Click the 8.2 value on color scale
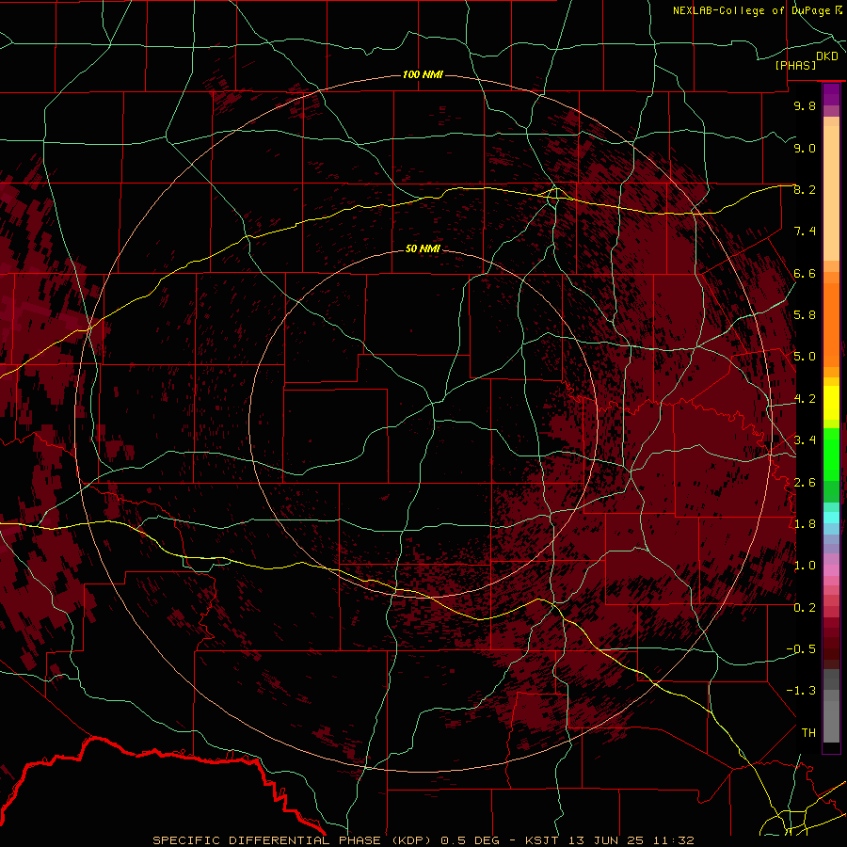 tap(805, 189)
